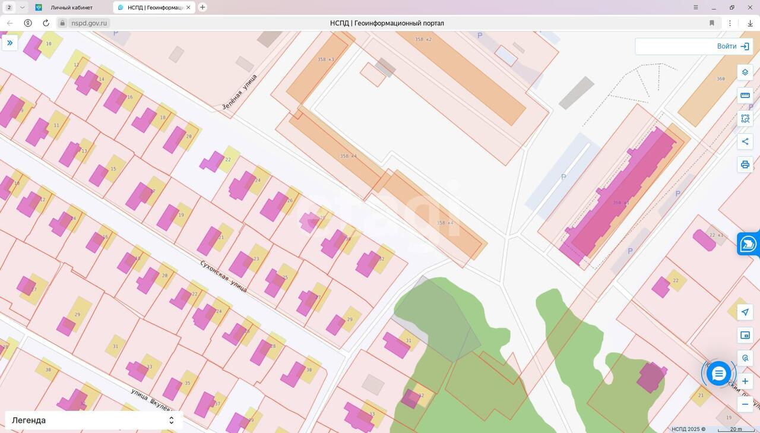Open the browser hamburger menu
Viewport: 760px width, 433px height.
696,7
